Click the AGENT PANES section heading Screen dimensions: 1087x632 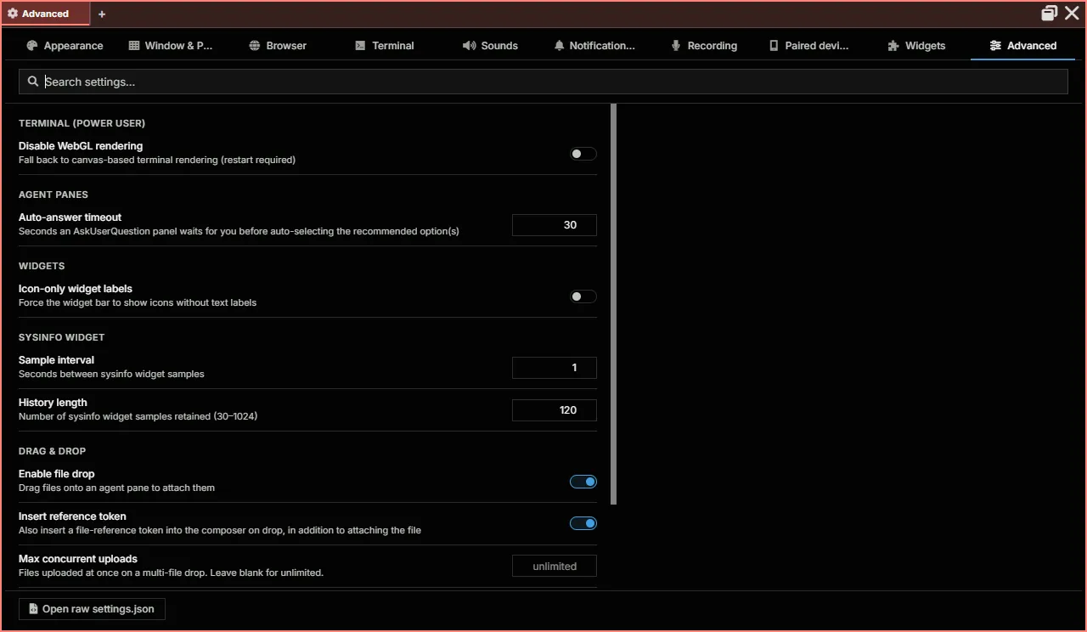coord(54,195)
